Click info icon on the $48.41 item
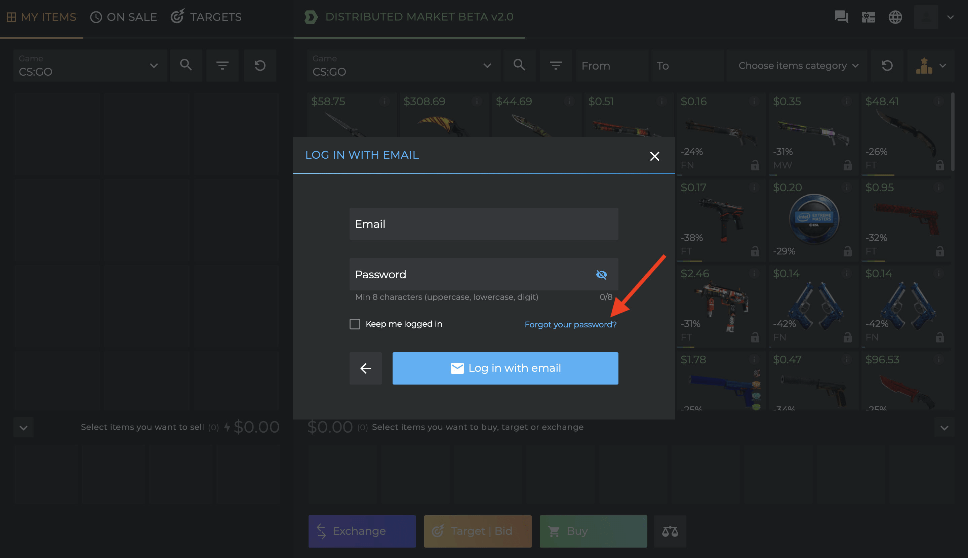The width and height of the screenshot is (968, 558). (938, 101)
